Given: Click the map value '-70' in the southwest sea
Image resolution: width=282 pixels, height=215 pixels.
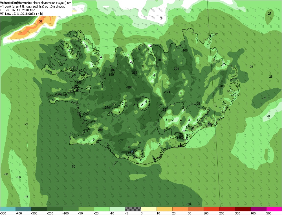Looking at the screenshot, I should pos(73,167).
